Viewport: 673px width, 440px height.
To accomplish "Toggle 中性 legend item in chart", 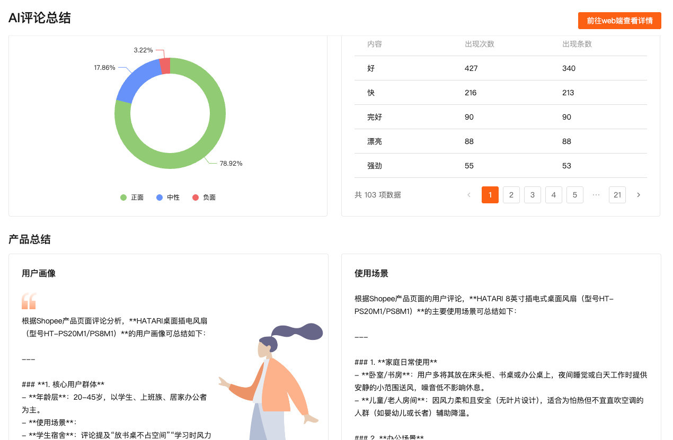I will [168, 197].
